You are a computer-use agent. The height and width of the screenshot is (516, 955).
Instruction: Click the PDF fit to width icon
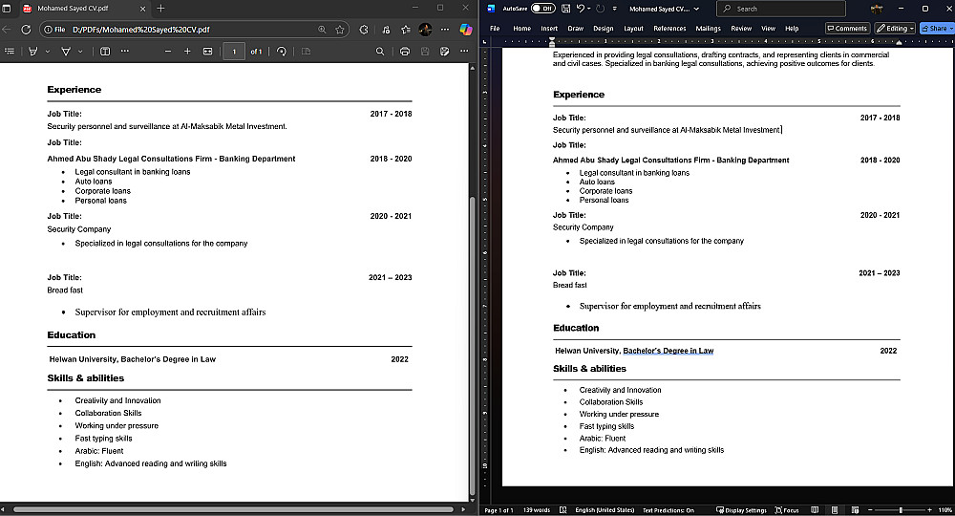coord(207,52)
